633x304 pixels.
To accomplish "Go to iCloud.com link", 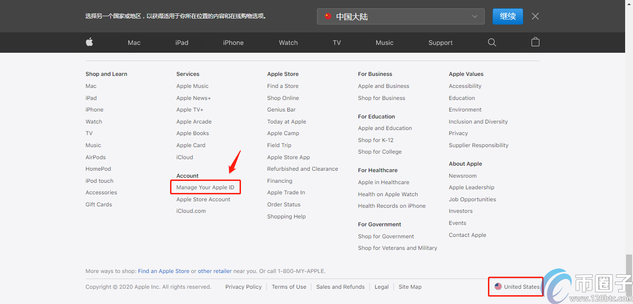I will click(191, 211).
